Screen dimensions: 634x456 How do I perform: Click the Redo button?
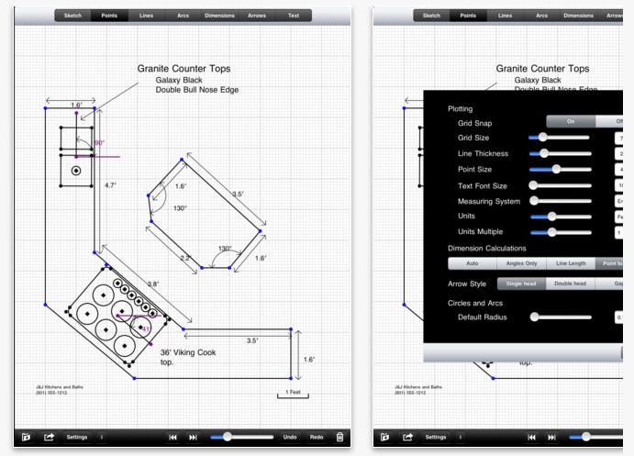[316, 437]
